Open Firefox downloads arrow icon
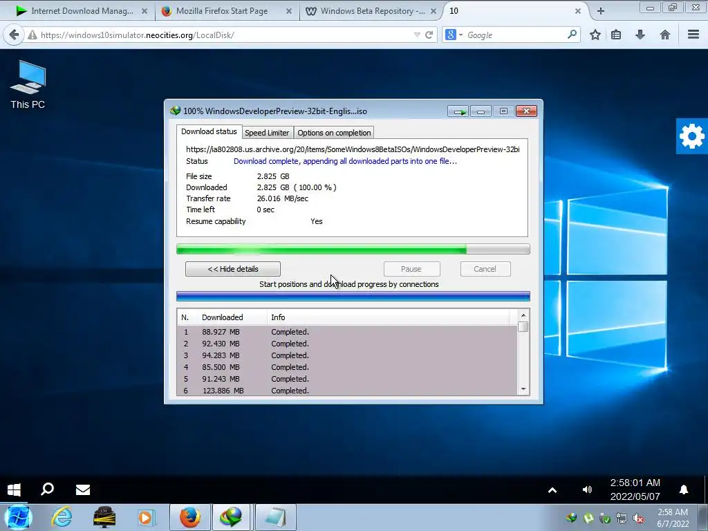This screenshot has height=531, width=708. [x=640, y=35]
